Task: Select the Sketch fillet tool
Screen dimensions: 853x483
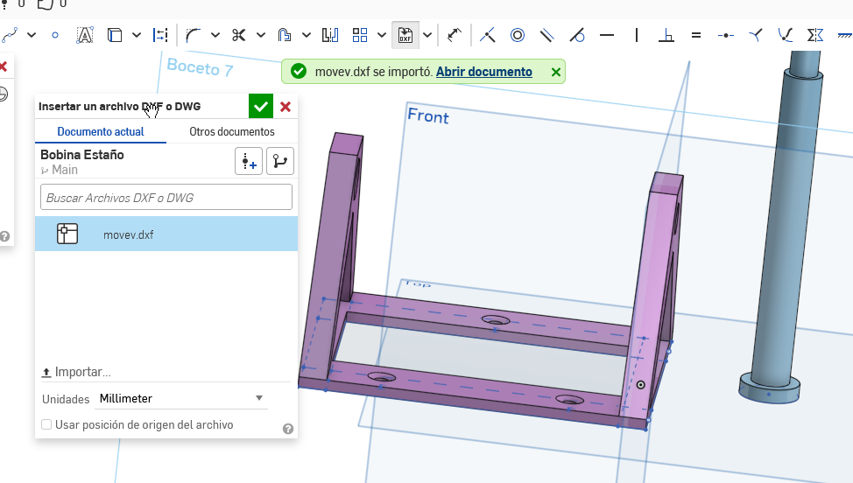Action: tap(193, 35)
